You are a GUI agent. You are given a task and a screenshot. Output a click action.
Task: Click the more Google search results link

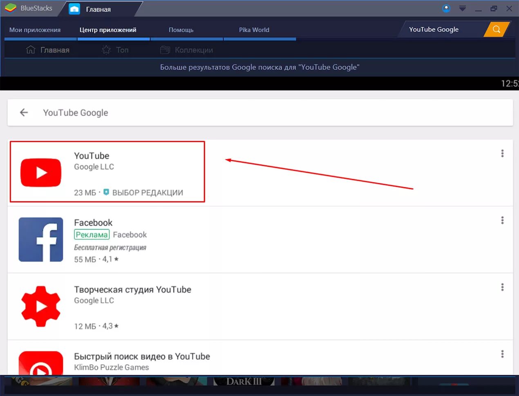click(259, 67)
